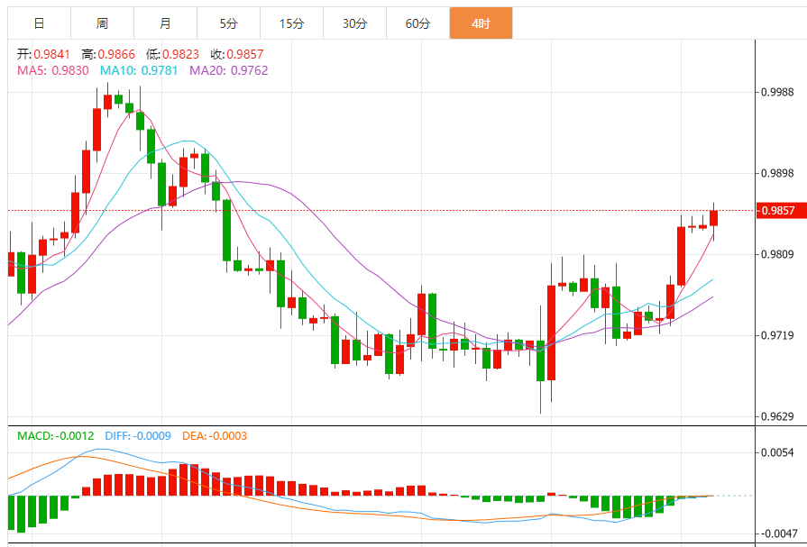Click the tall red candle that dips lowest near 0.9629
Viewport: 807px width, 547px height.
pos(551,333)
